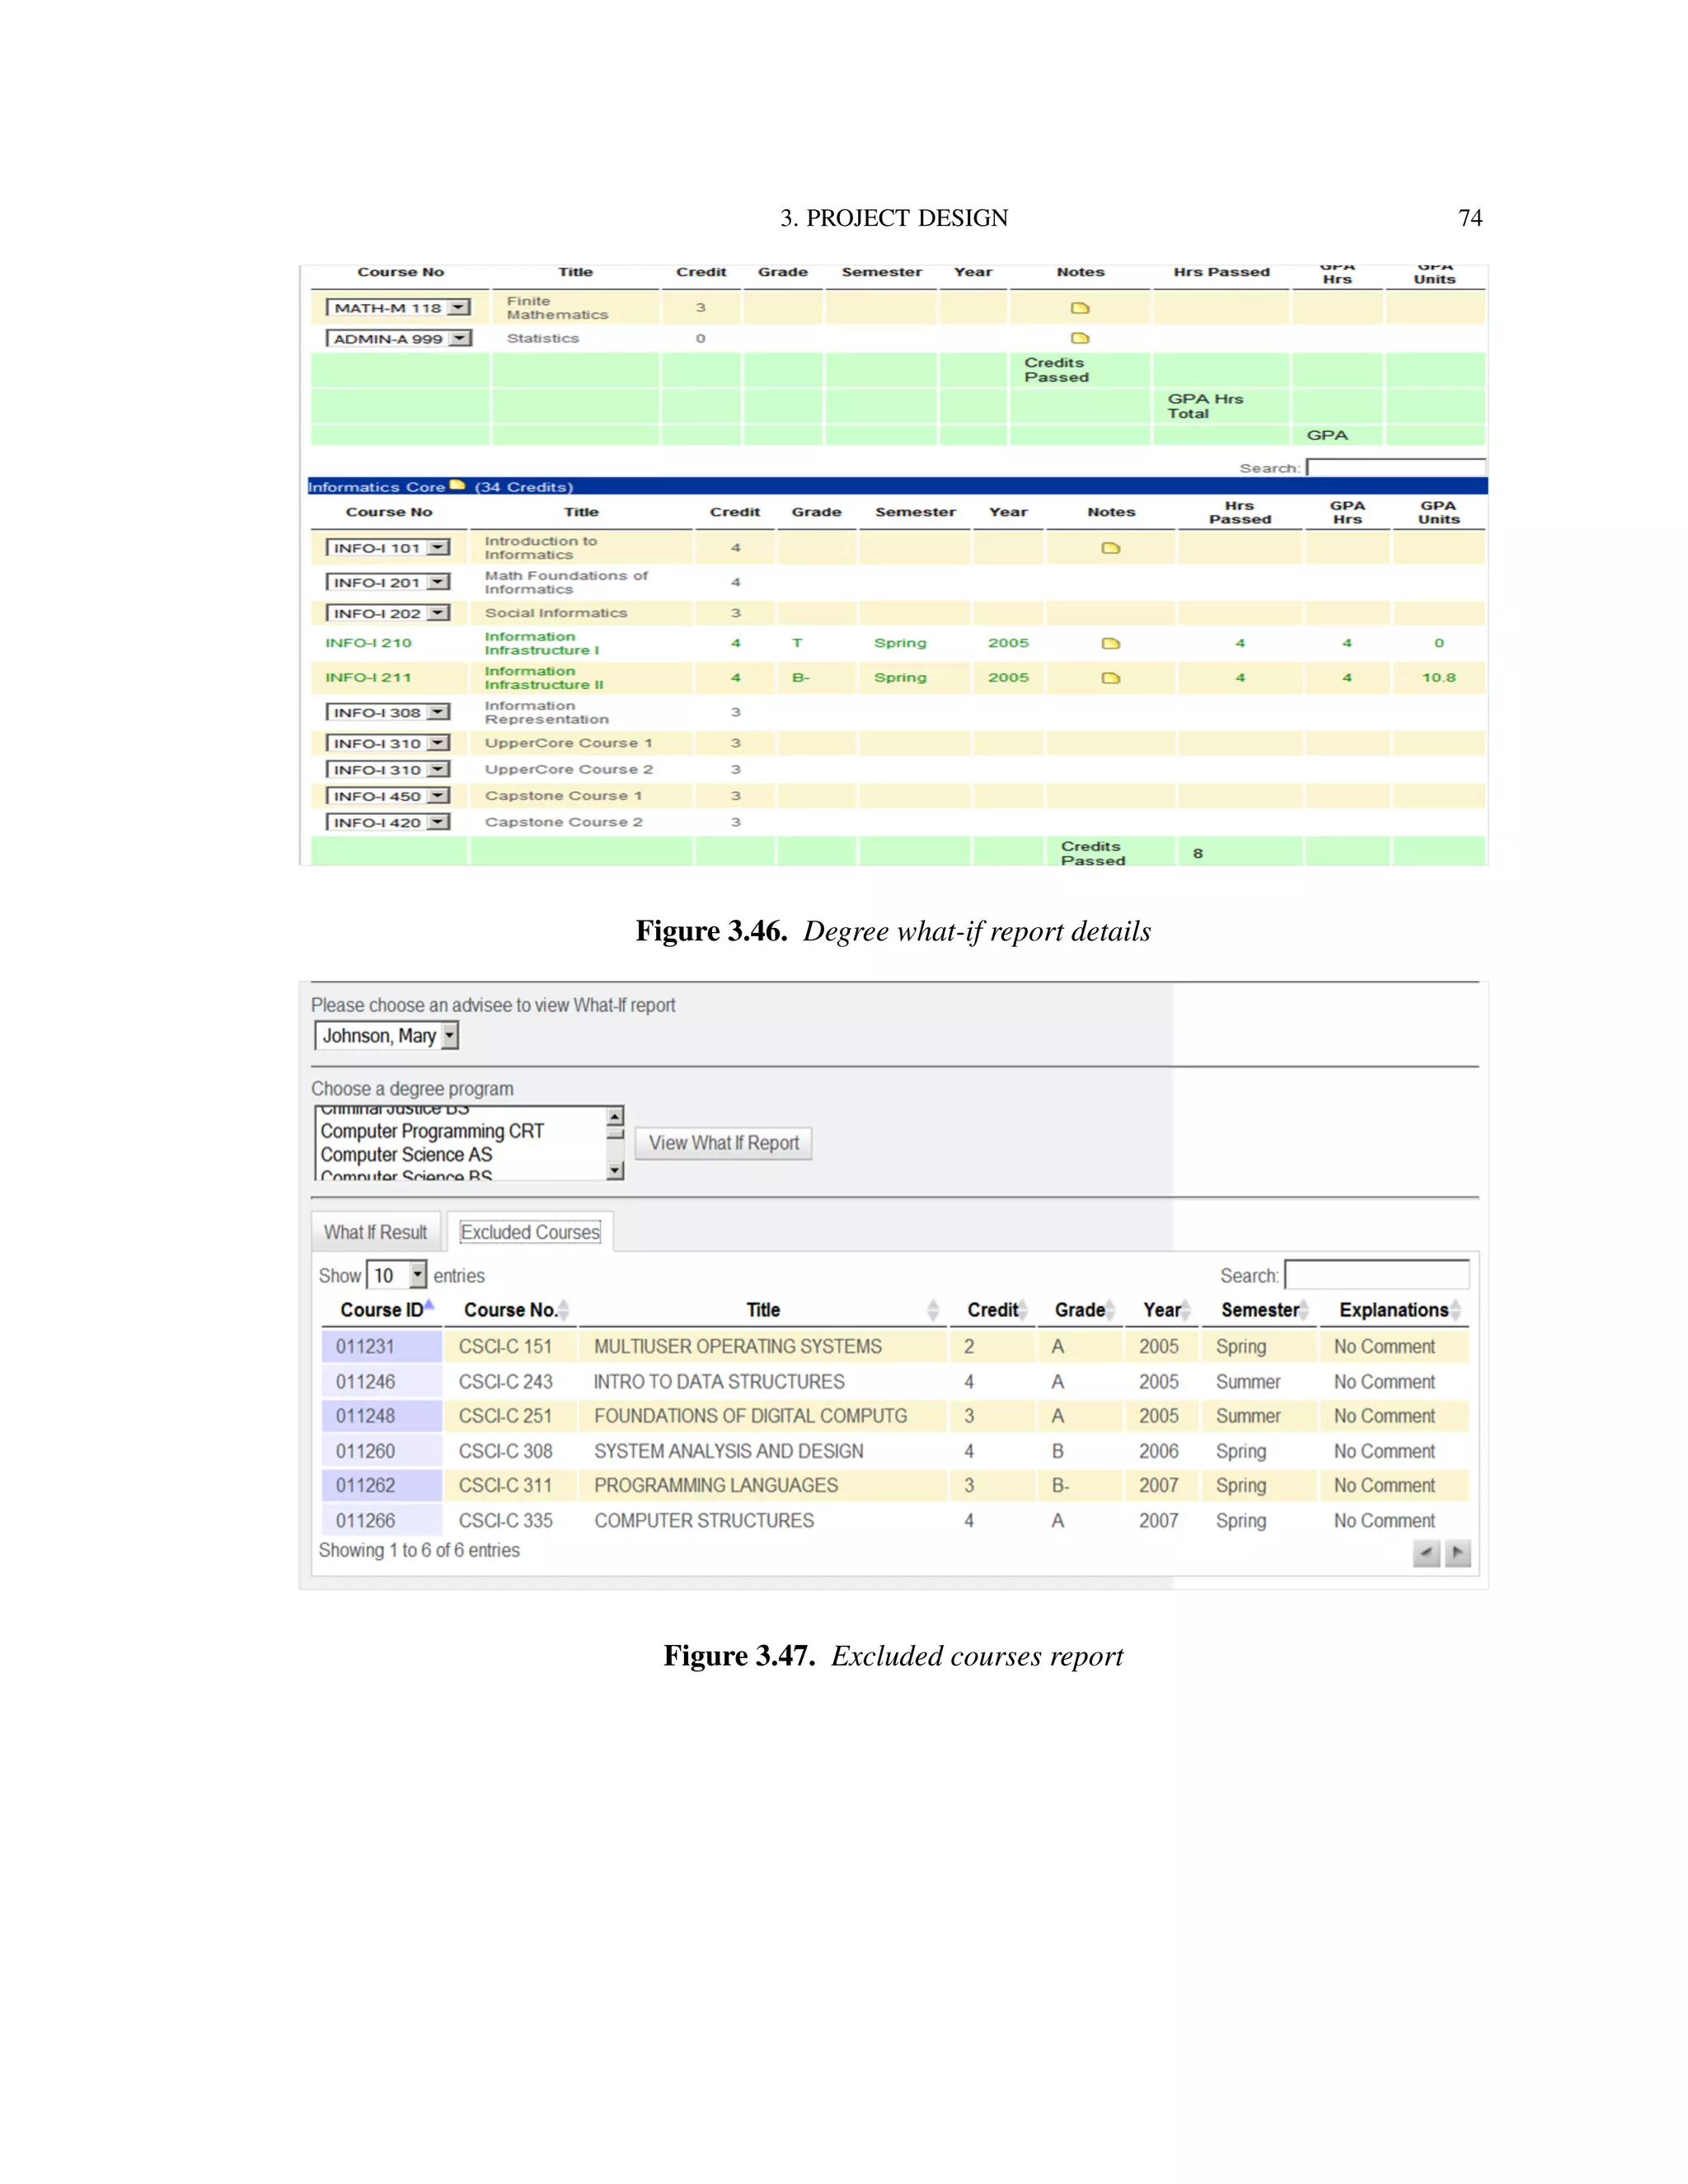The image size is (1688, 2184).
Task: Open the note icon in Statistics row
Action: pyautogui.click(x=1080, y=338)
